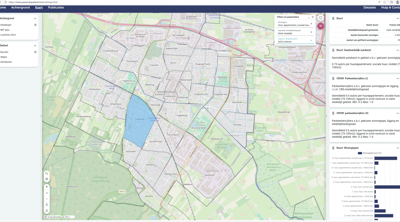The image size is (400, 222).
Task: Switch background to Luchtfoto 2023
Action: click(8, 35)
